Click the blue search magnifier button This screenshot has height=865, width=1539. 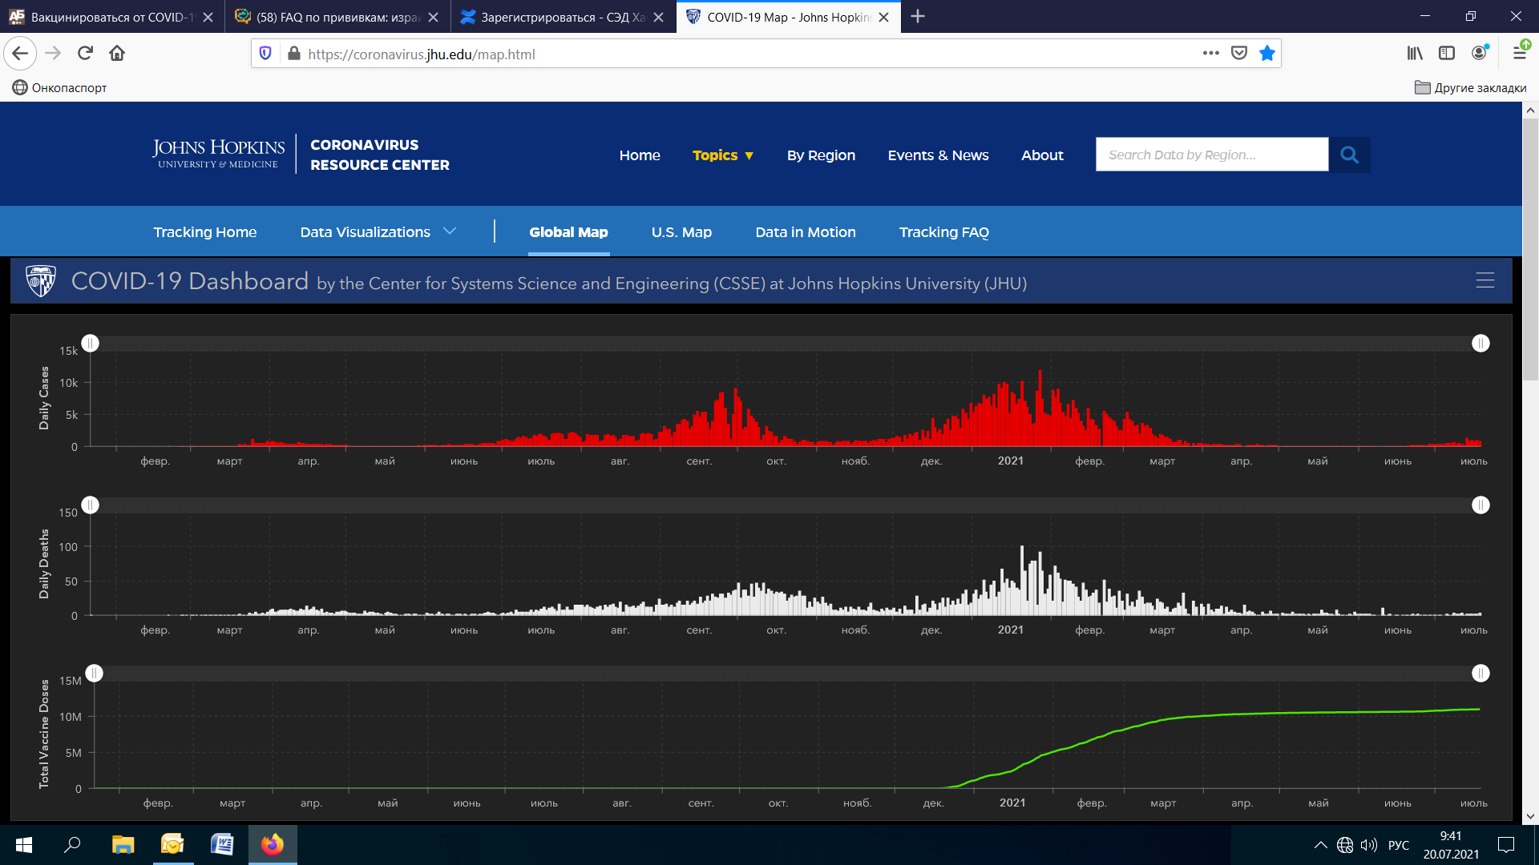coord(1349,155)
